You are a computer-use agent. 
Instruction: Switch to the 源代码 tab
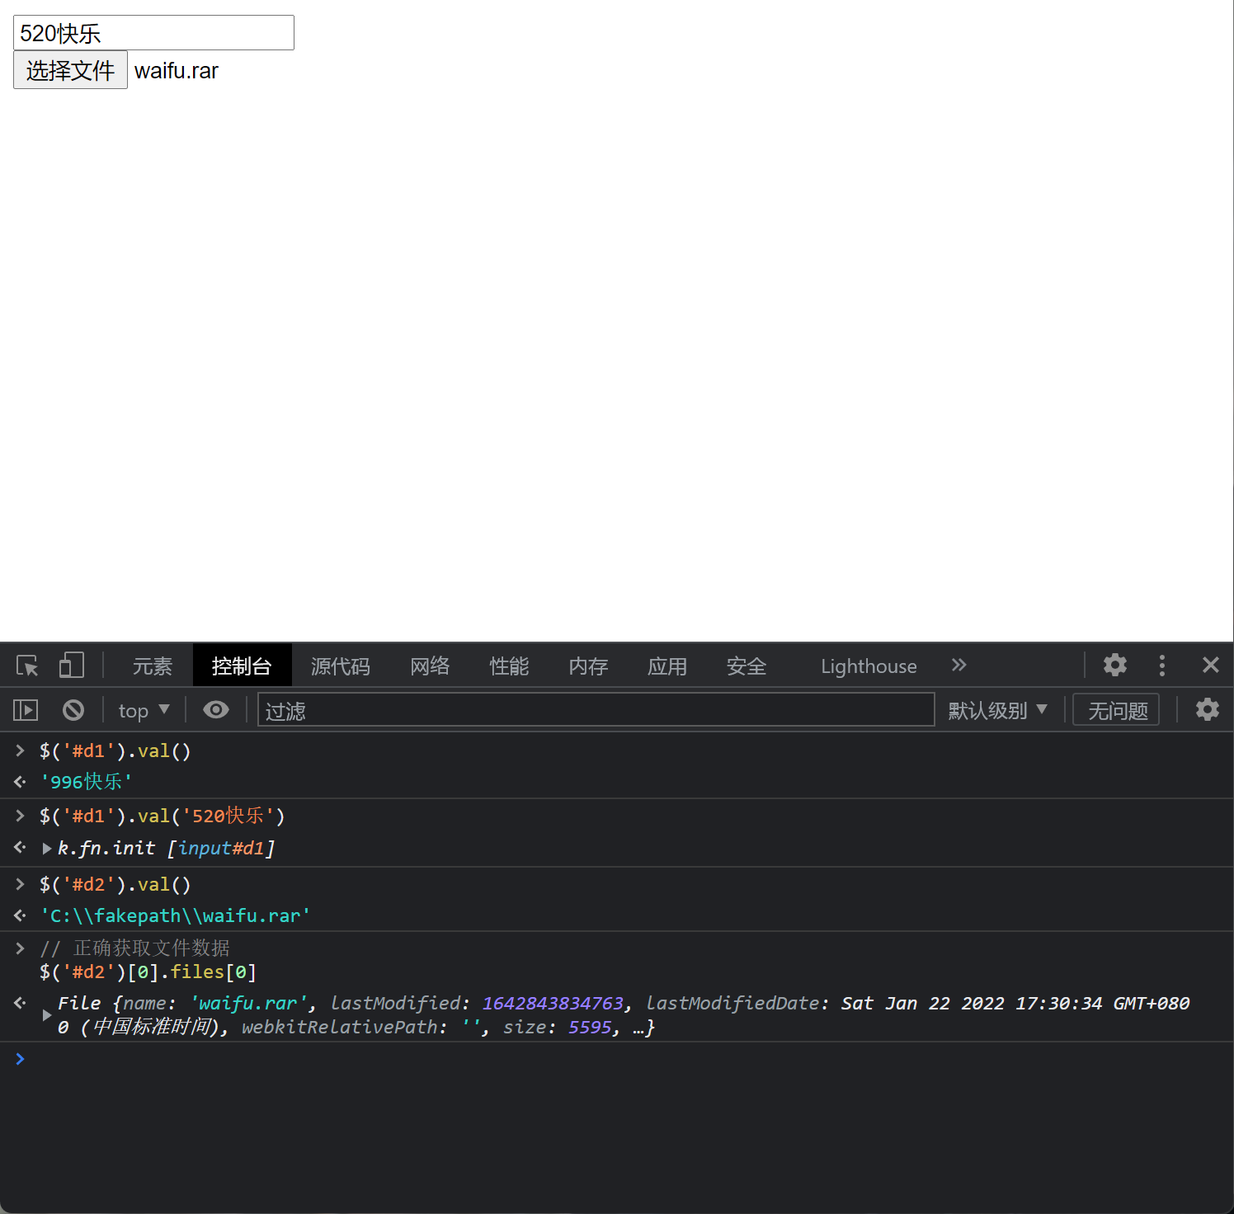coord(341,666)
